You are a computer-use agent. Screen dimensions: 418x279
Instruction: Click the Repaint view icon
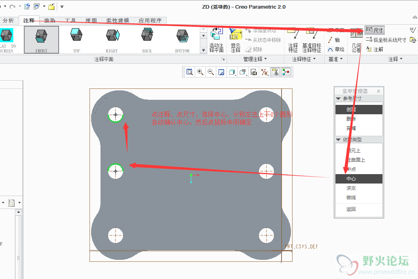pos(221,72)
